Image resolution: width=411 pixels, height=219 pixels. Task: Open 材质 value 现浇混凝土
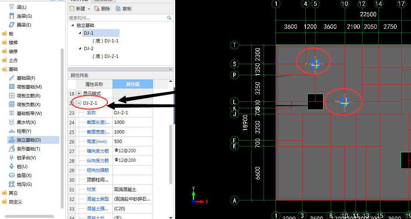(133, 190)
